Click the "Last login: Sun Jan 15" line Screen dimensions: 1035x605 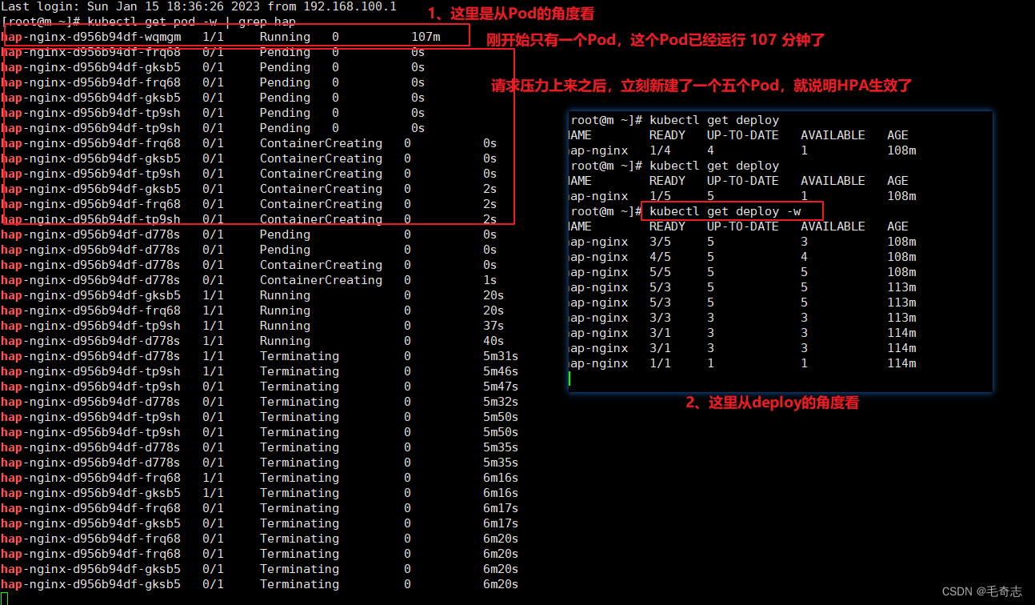(198, 6)
